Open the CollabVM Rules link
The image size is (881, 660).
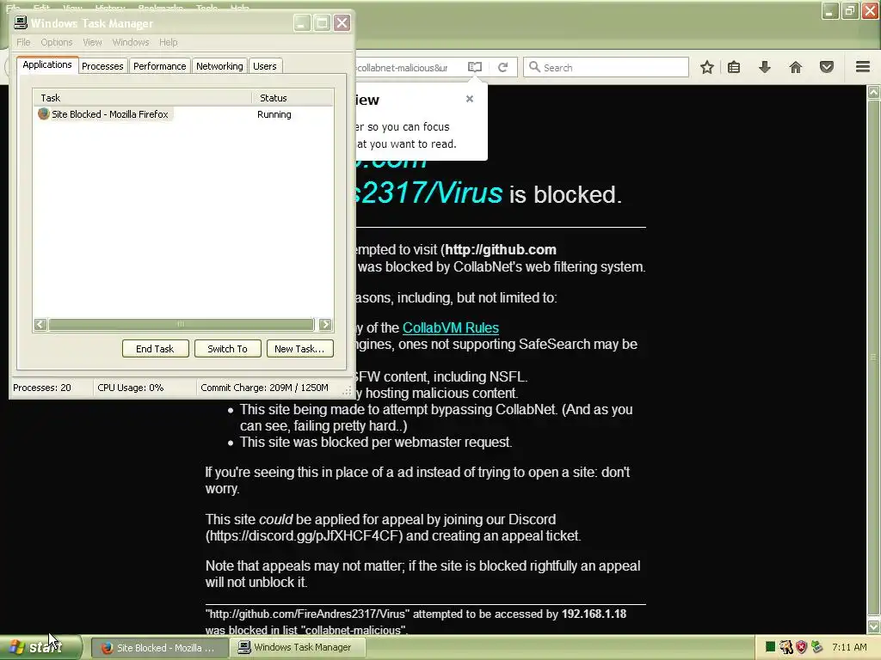coord(451,327)
